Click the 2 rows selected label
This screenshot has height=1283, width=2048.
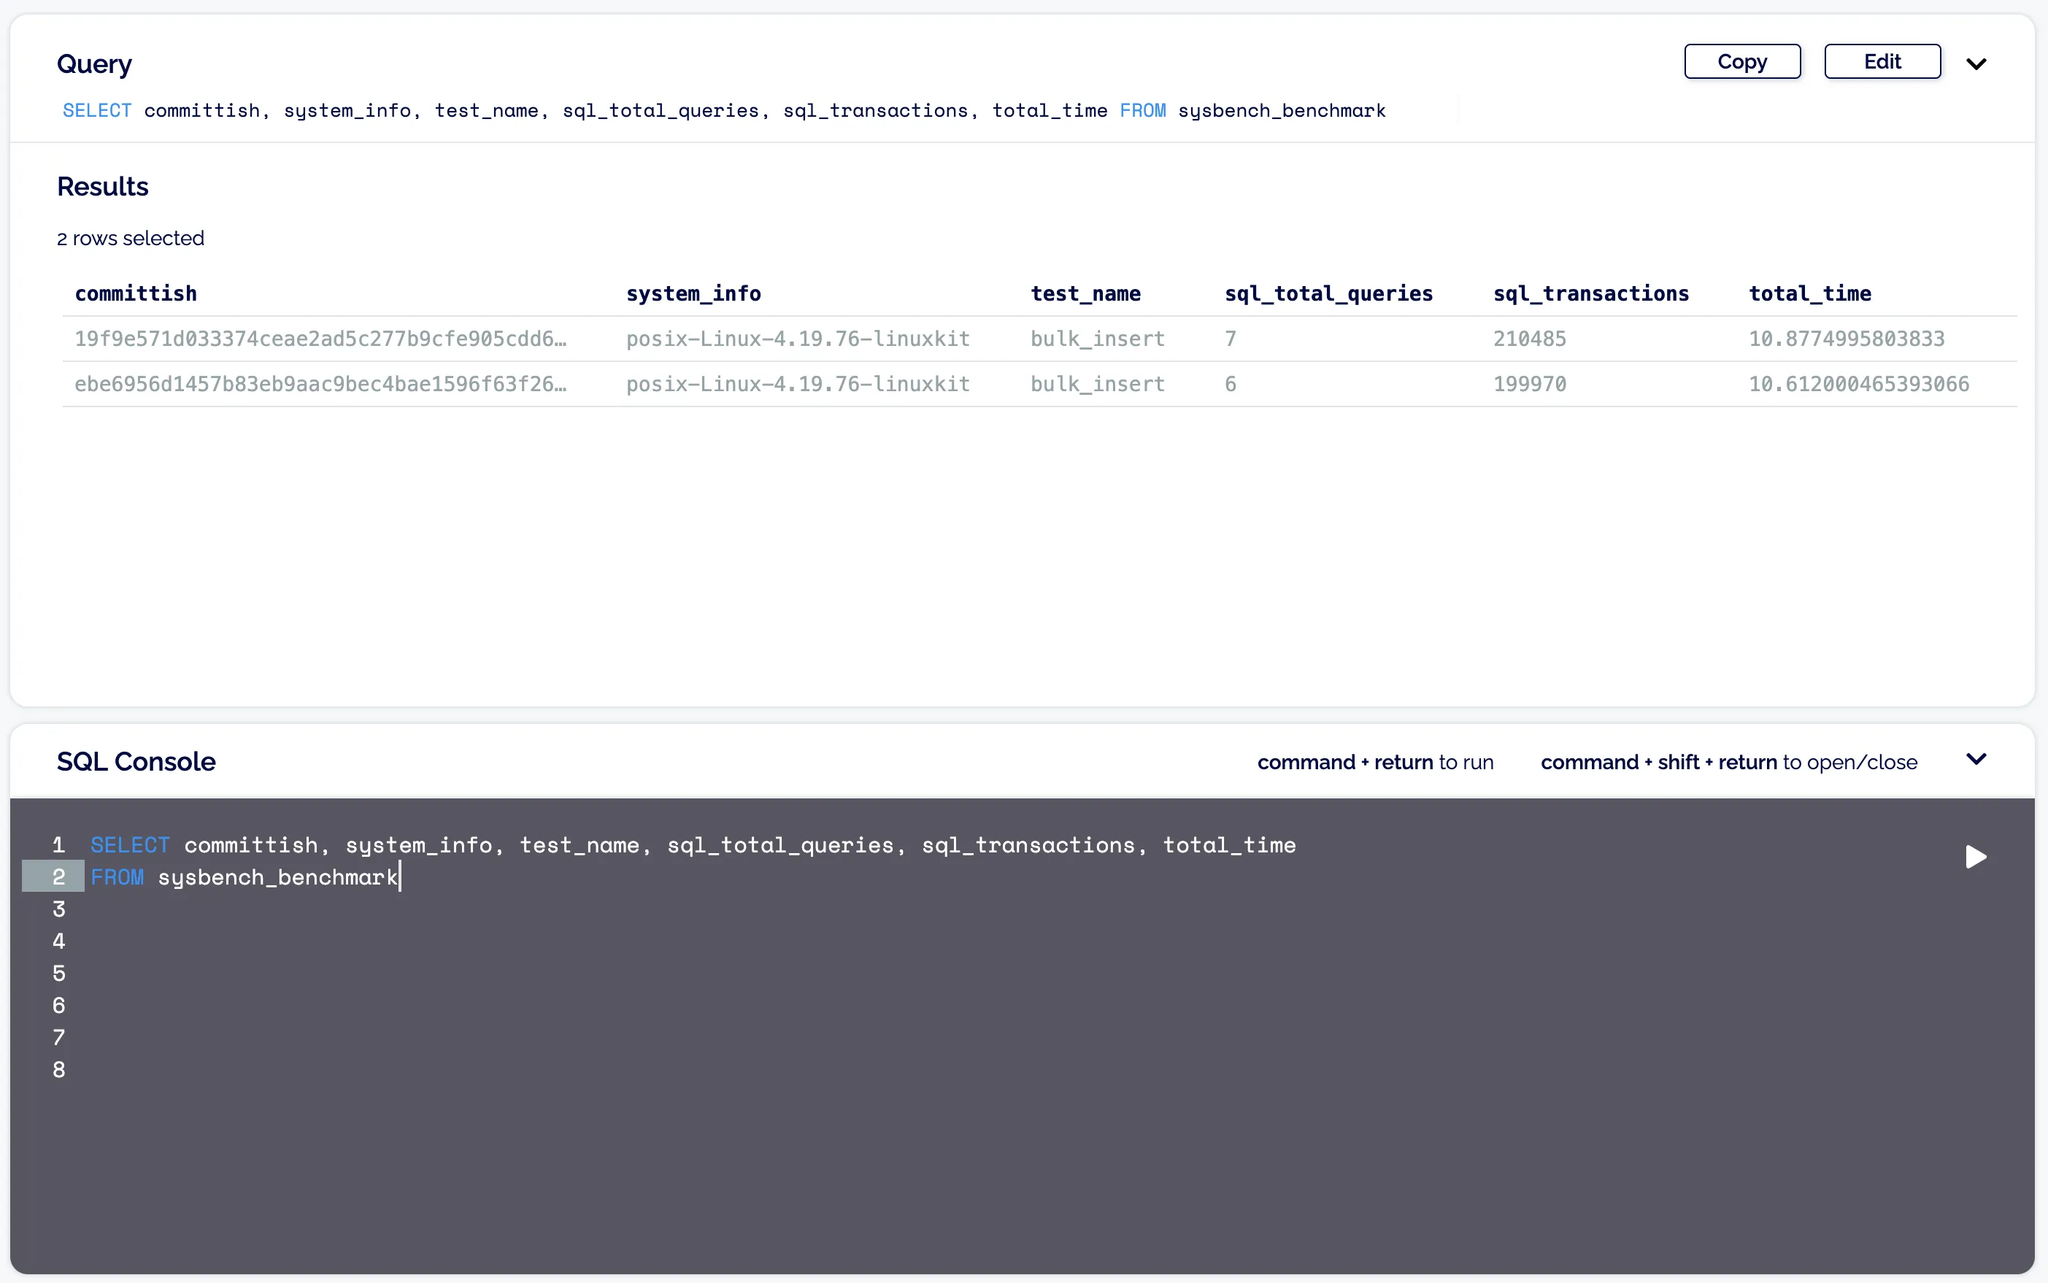[130, 239]
